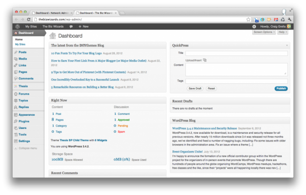This screenshot has height=195, width=306.
Task: Open the Pages icon in sidebar
Action: pyautogui.click(x=16, y=72)
